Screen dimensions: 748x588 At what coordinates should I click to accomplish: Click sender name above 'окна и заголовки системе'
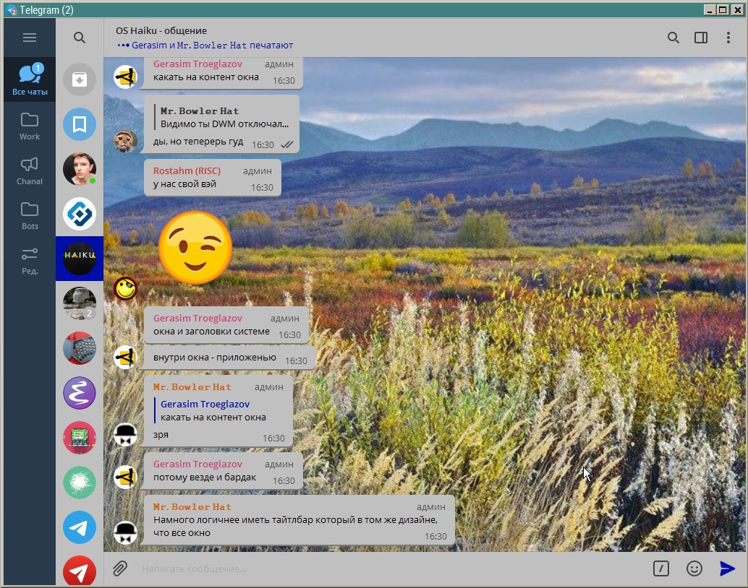(197, 318)
